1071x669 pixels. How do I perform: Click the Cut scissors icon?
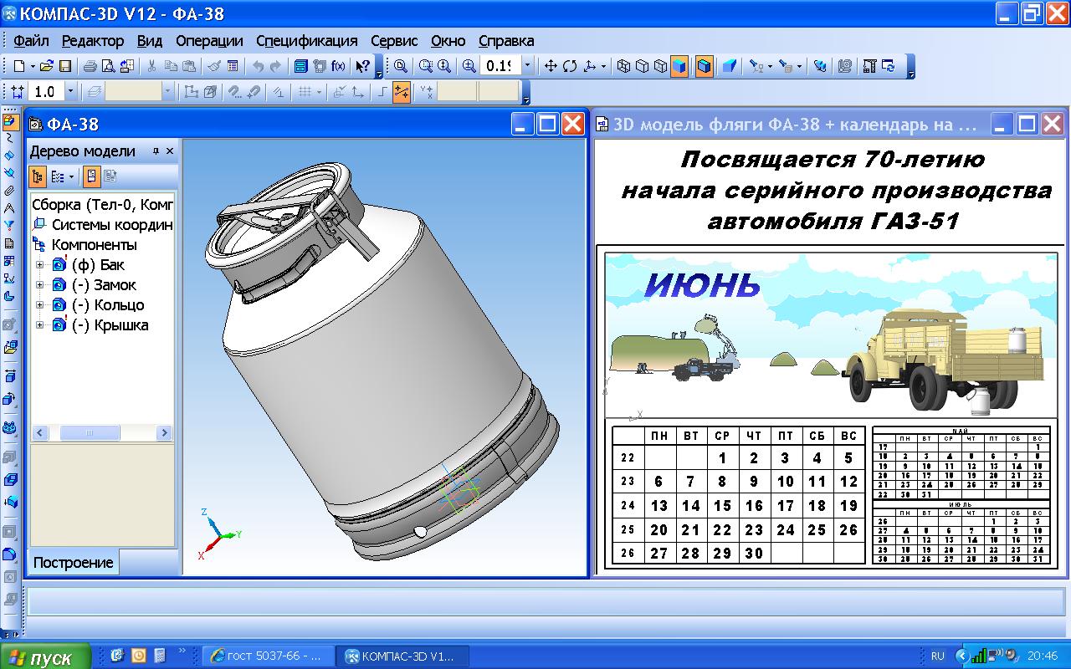[152, 66]
